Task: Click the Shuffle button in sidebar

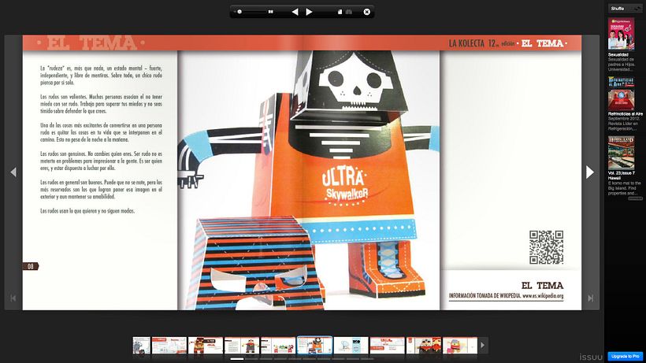Action: click(625, 8)
